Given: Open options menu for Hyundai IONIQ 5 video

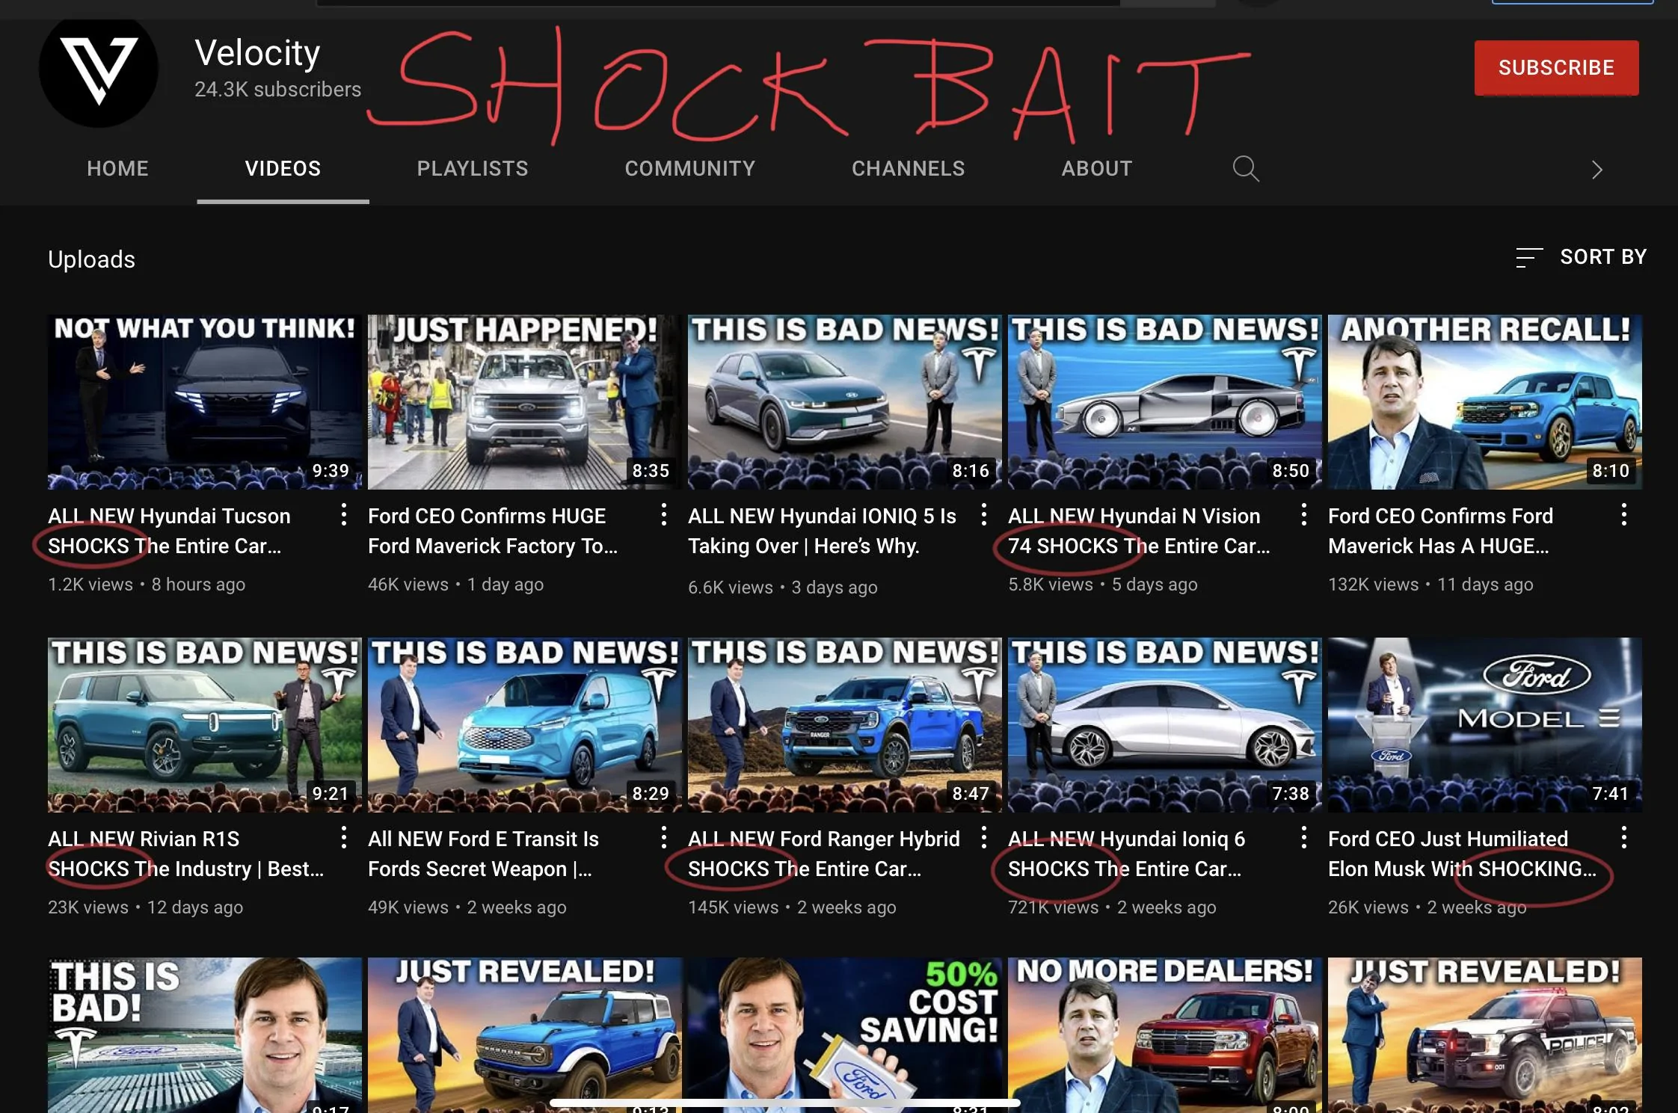Looking at the screenshot, I should click(983, 514).
